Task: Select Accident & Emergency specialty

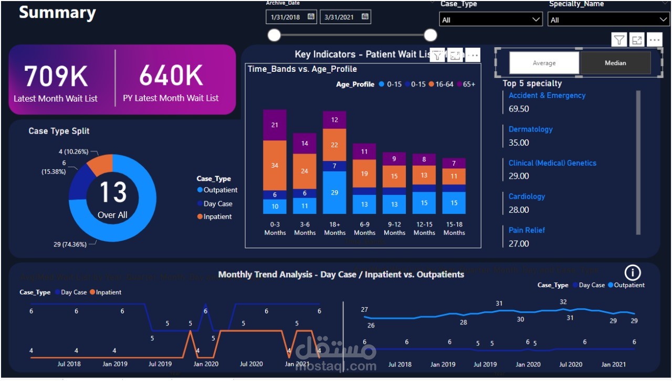Action: point(547,95)
